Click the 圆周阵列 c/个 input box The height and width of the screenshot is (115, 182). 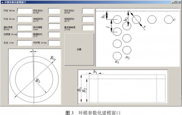(54, 35)
